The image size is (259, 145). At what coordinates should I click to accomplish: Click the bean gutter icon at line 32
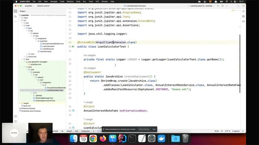coord(73,111)
